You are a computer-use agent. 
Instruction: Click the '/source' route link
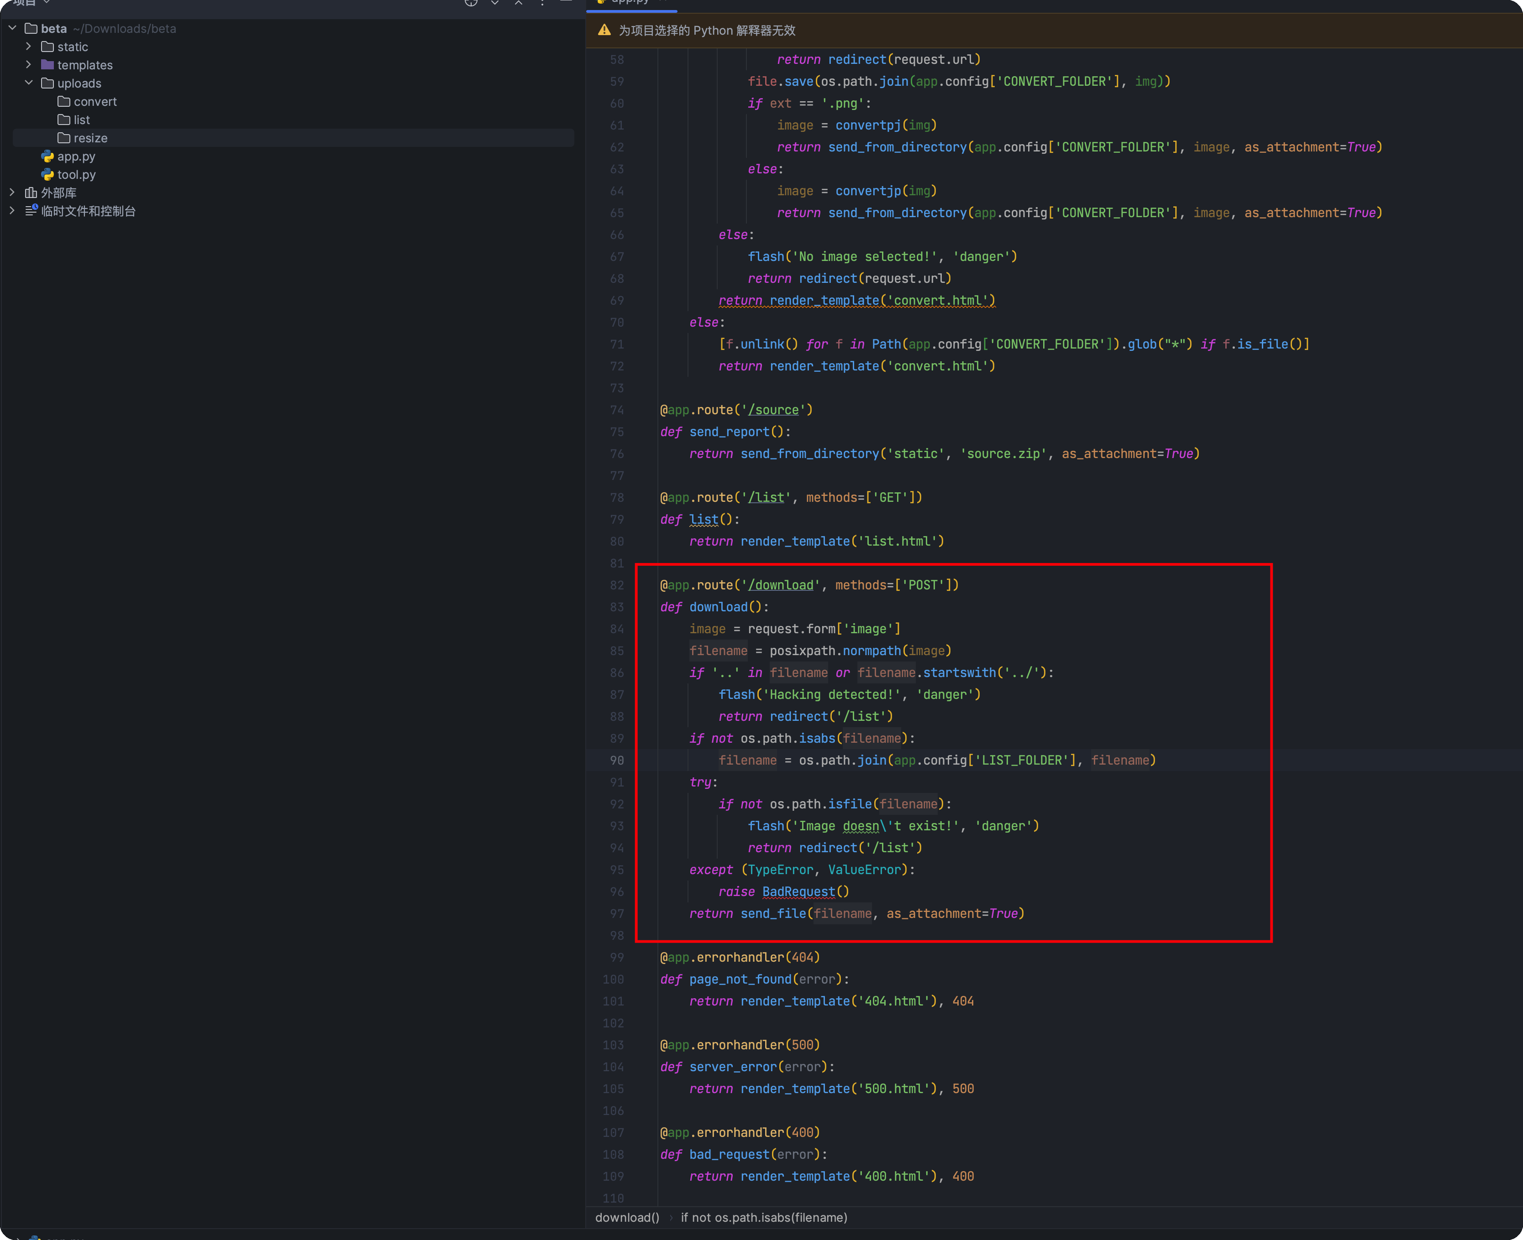[773, 410]
